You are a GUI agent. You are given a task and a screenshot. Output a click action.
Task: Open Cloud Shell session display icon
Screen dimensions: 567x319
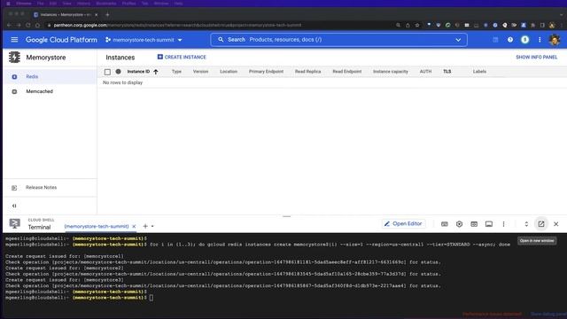[489, 224]
